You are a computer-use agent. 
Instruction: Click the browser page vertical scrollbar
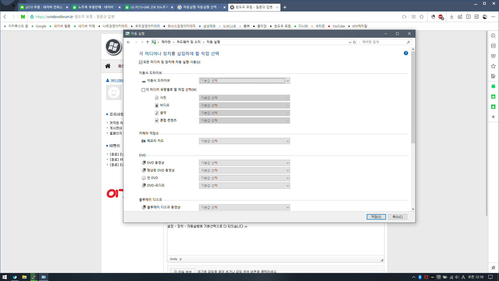[487, 124]
